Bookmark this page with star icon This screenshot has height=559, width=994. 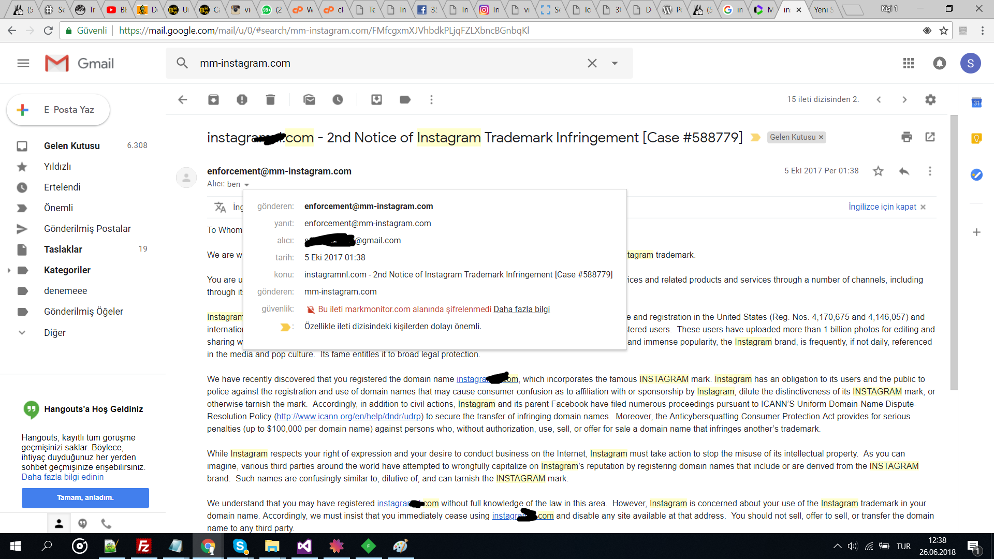[944, 31]
